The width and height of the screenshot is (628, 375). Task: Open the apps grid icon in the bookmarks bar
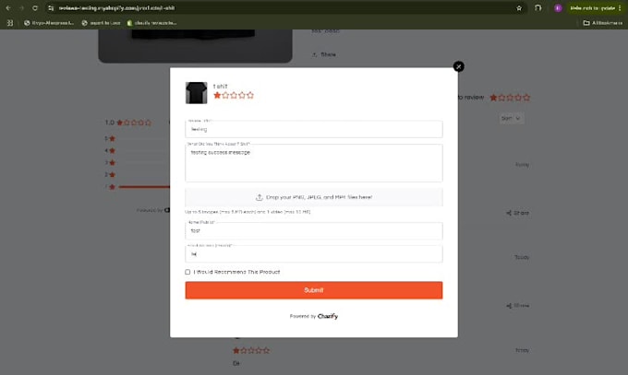coord(10,23)
